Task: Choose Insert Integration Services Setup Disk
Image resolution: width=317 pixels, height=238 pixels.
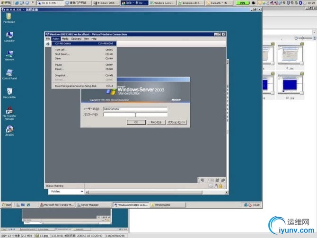Action: tap(84, 86)
